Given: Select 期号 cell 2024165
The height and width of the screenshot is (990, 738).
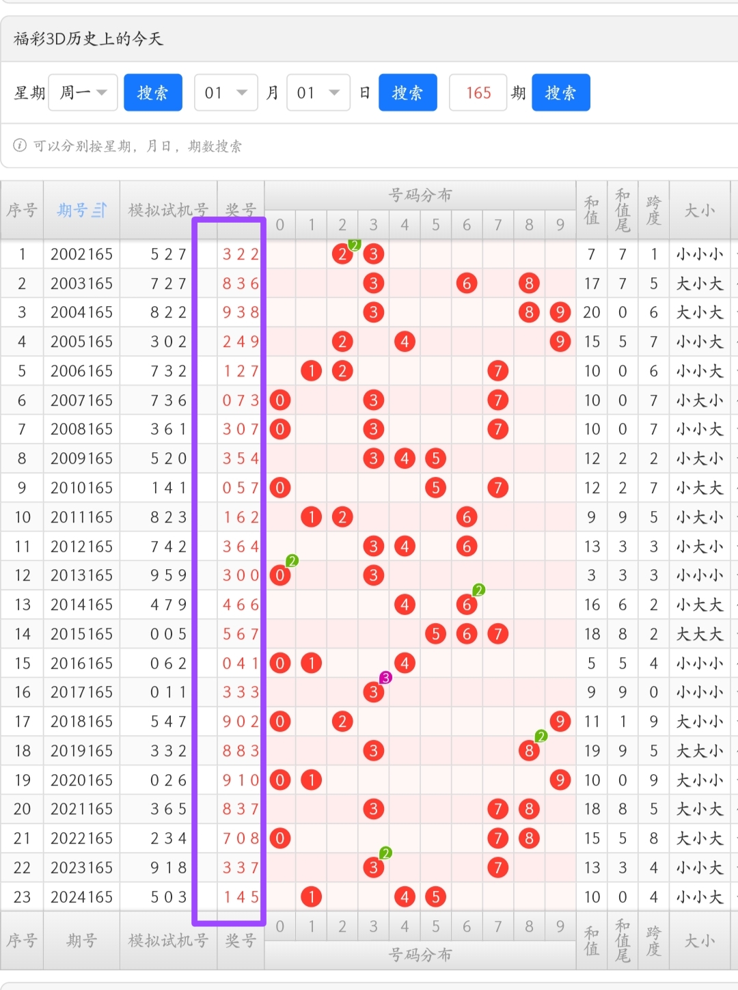Looking at the screenshot, I should [81, 897].
